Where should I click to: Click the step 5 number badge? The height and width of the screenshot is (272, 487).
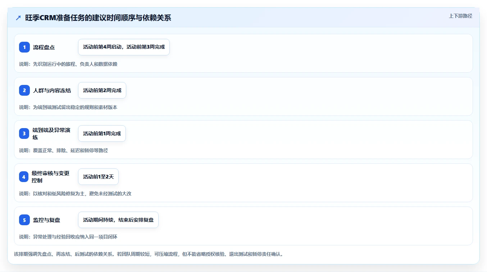tap(24, 220)
